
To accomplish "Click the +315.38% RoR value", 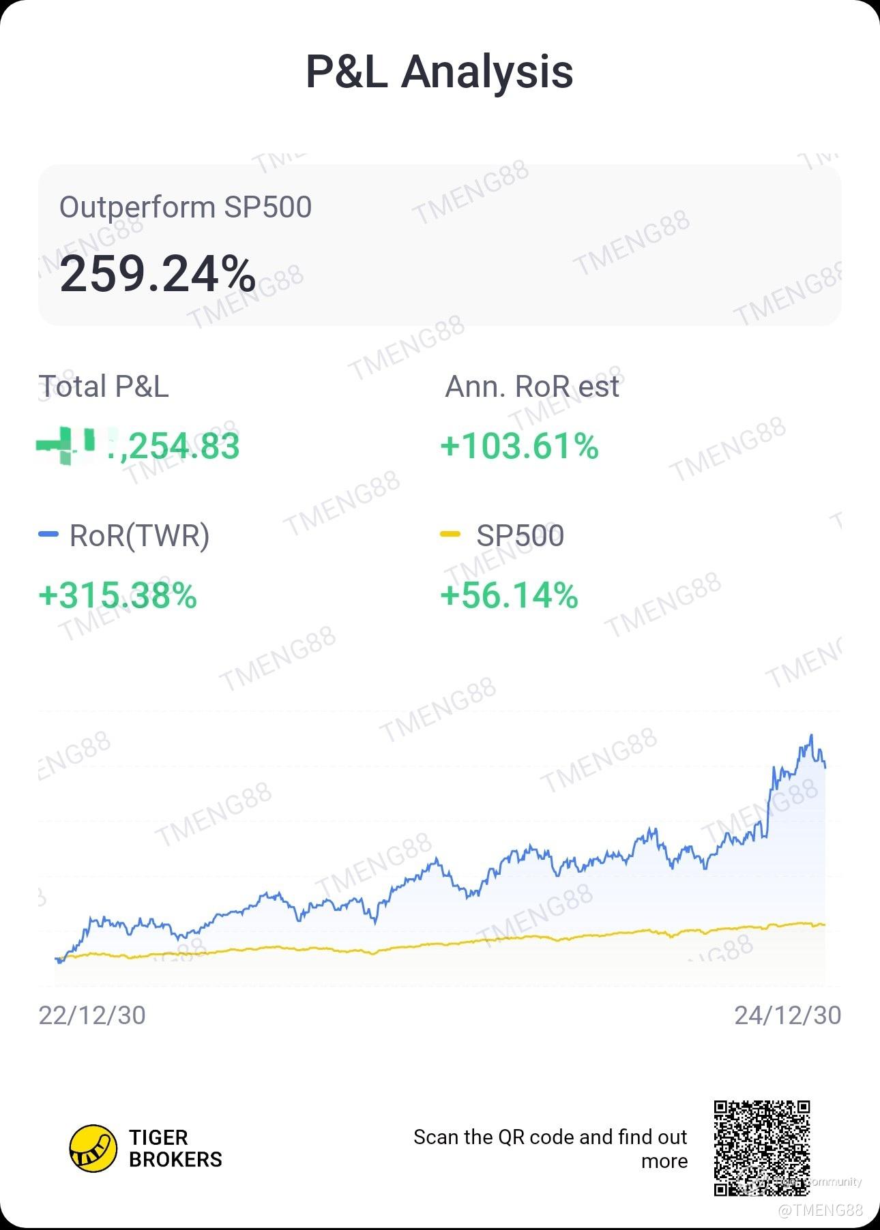I will (x=118, y=595).
